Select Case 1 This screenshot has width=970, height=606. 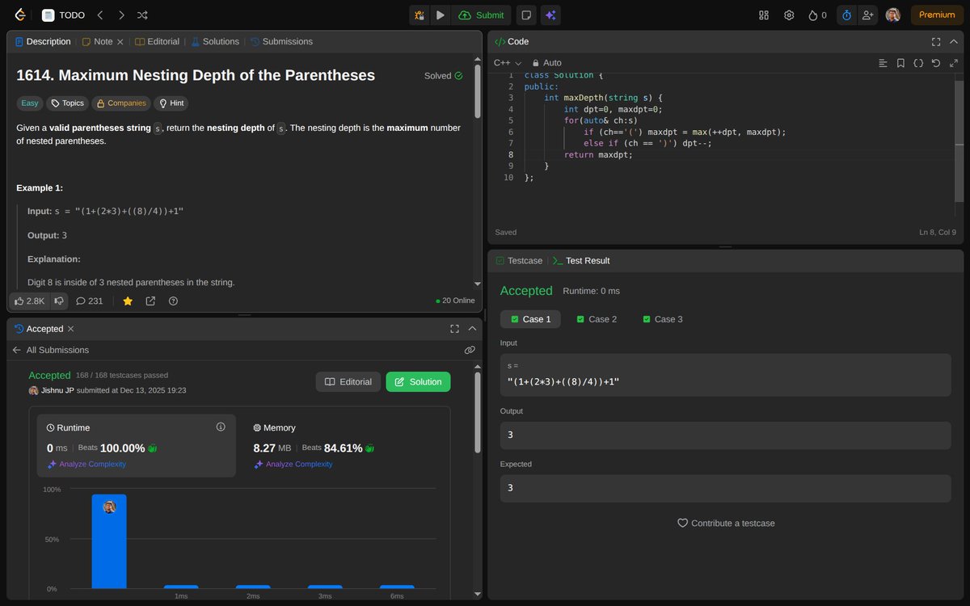click(531, 319)
